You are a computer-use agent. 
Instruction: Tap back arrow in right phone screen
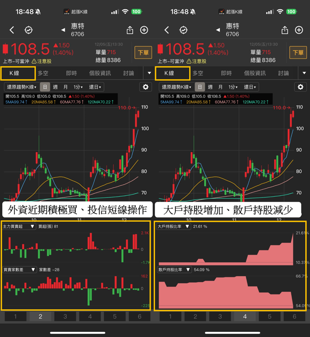[x=167, y=30]
